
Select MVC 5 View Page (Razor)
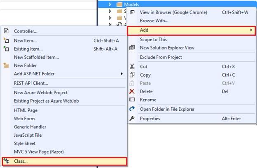[x=39, y=152]
